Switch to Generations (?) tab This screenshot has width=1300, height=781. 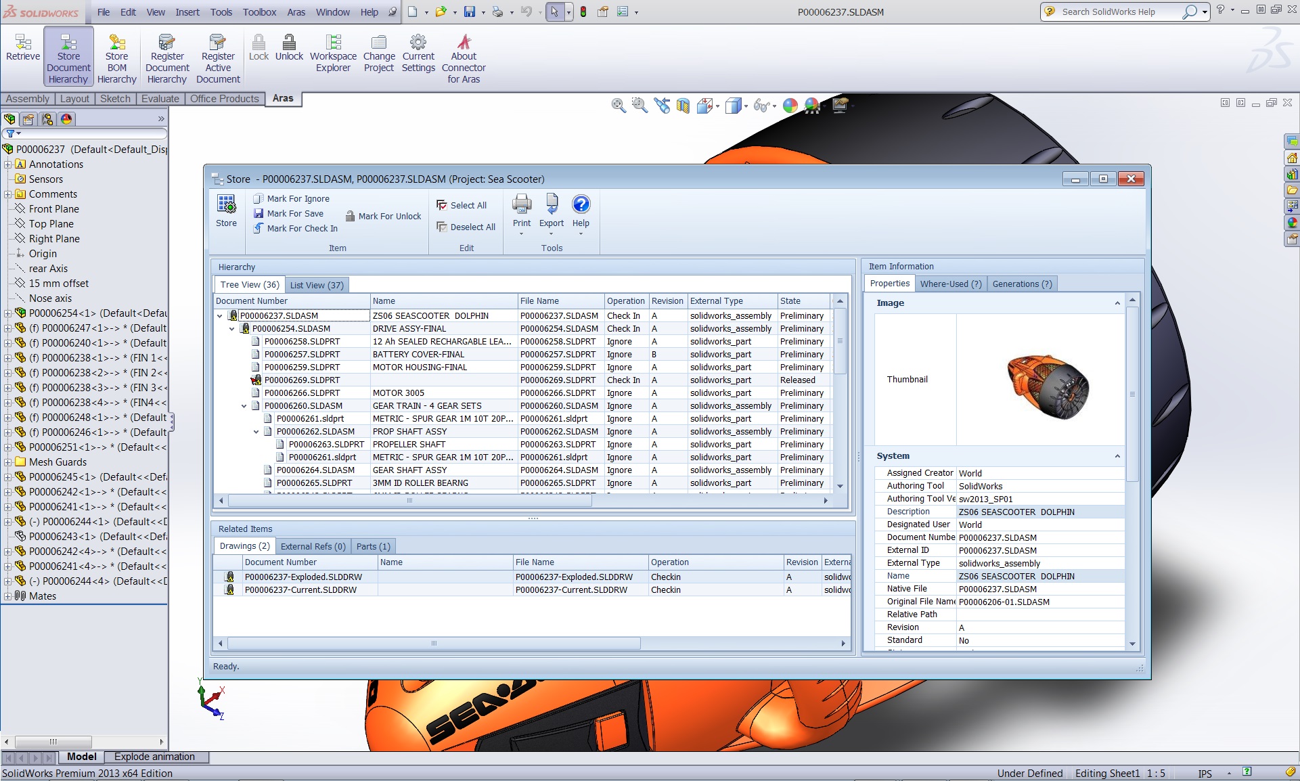pos(1022,284)
